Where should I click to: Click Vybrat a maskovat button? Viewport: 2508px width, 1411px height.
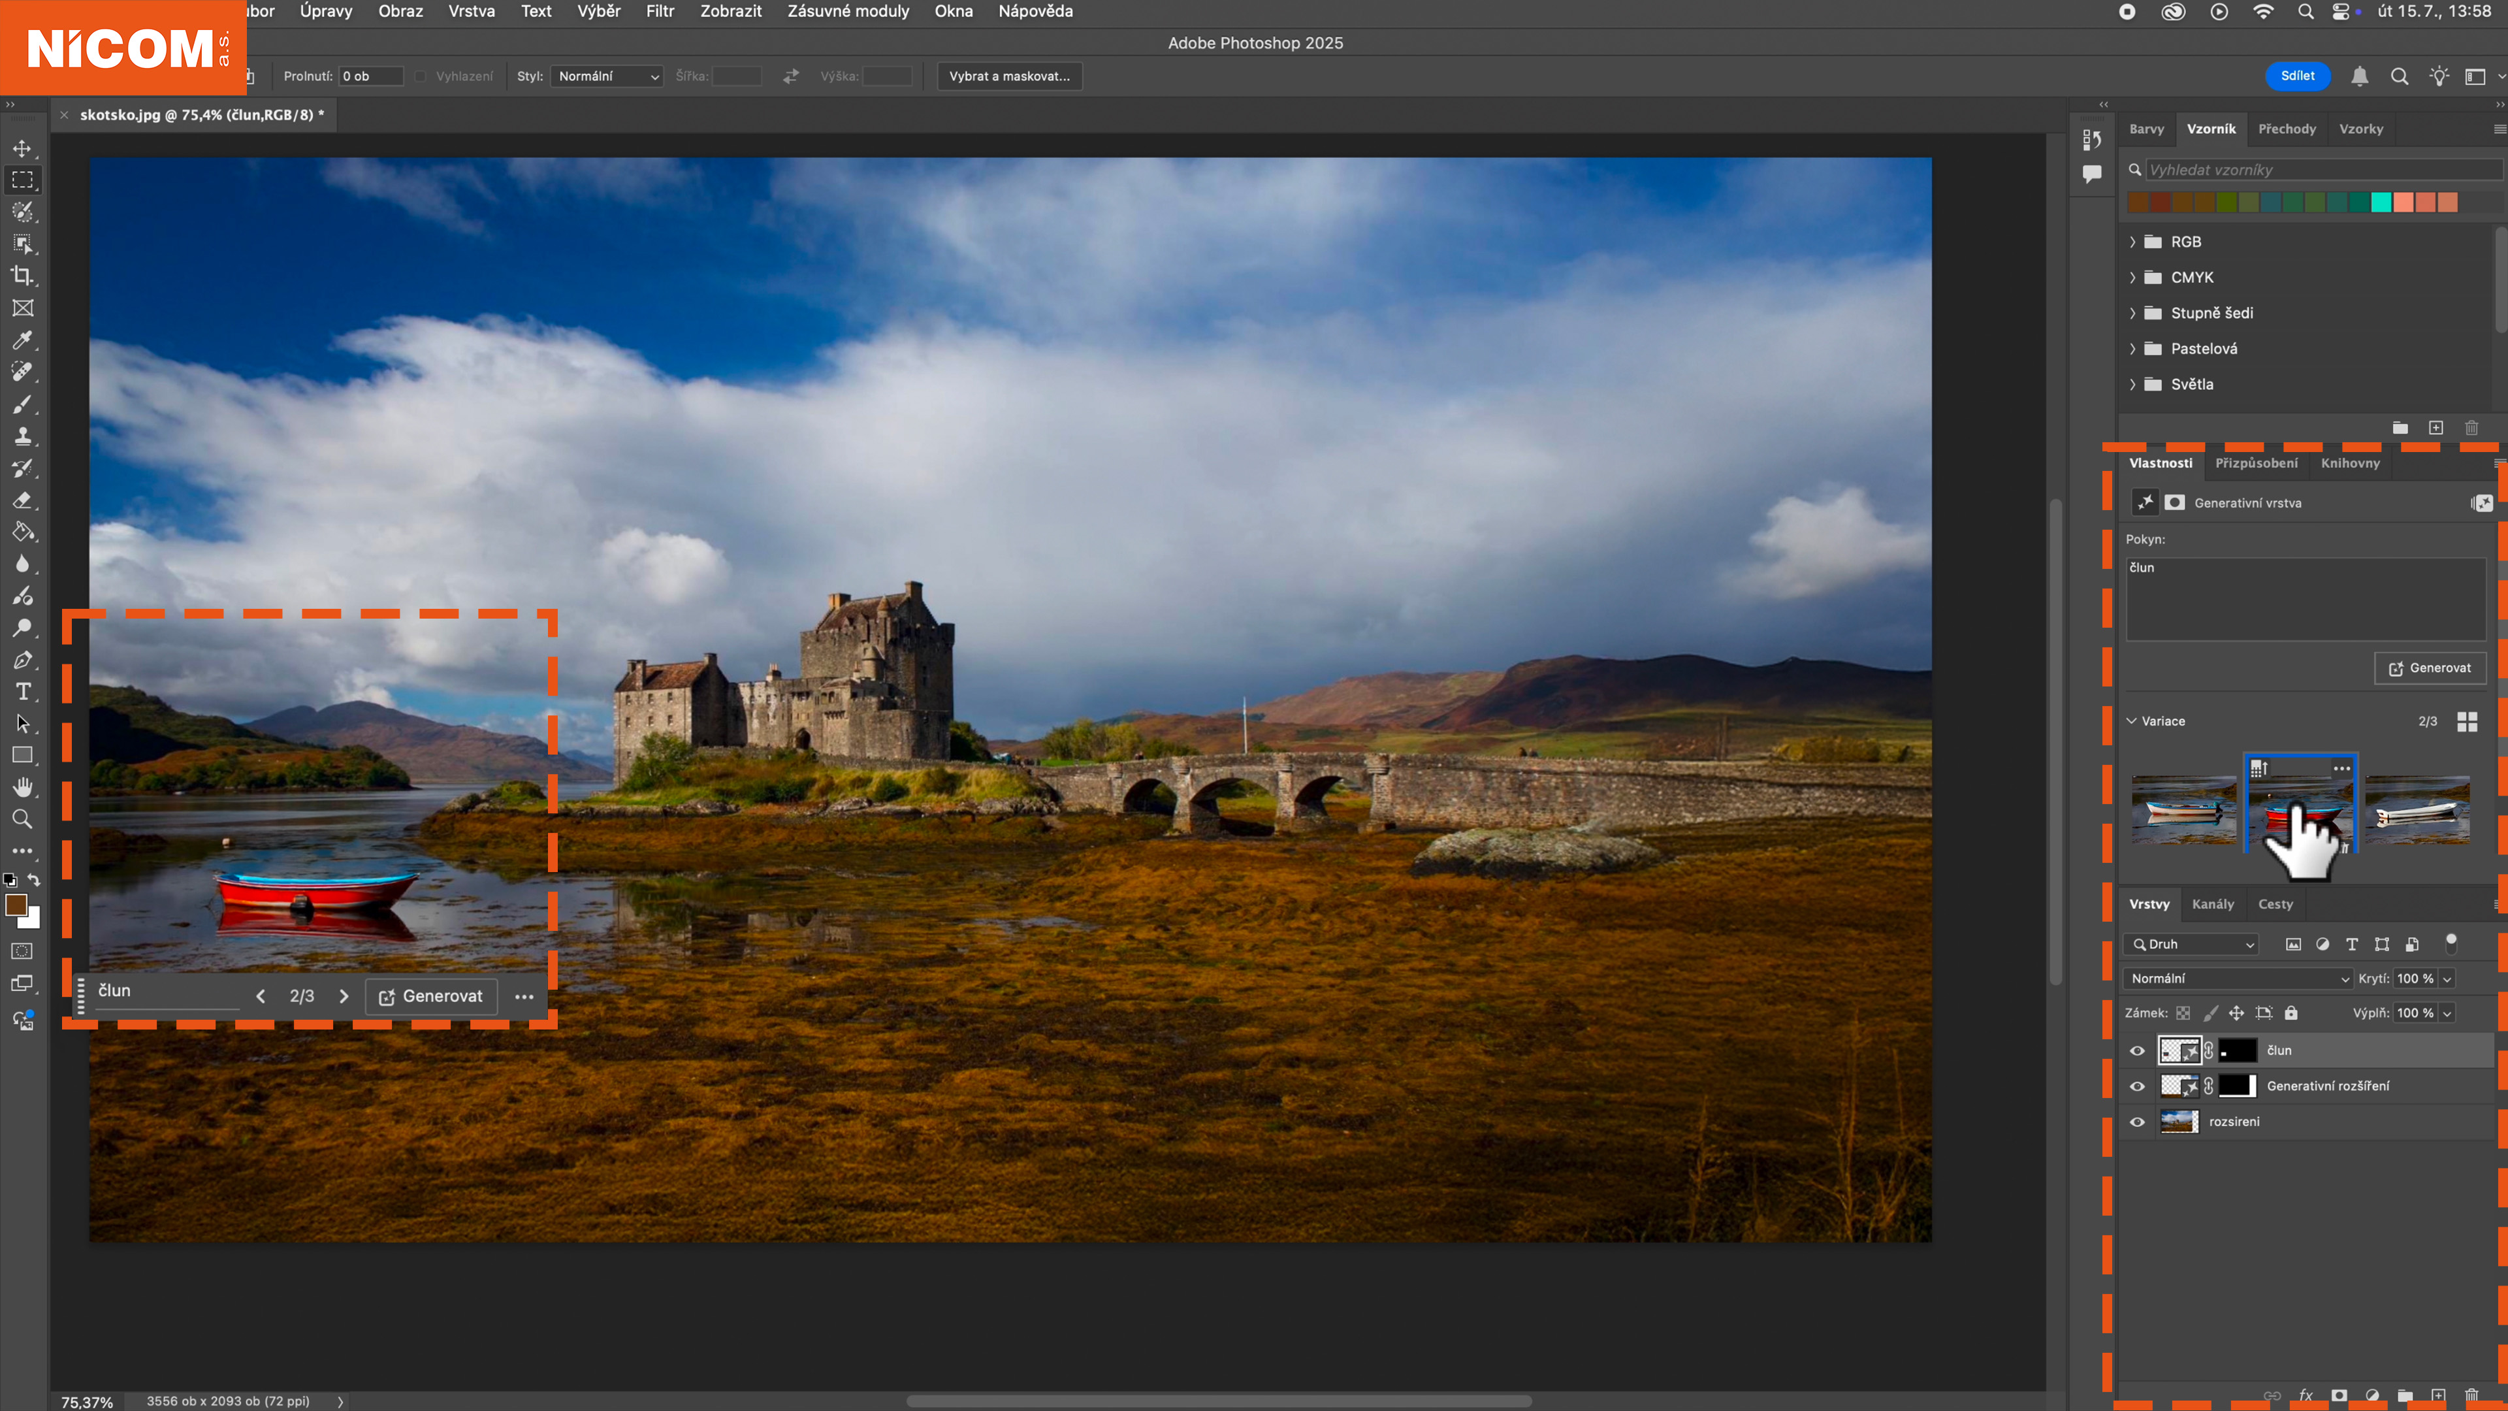[x=1010, y=76]
